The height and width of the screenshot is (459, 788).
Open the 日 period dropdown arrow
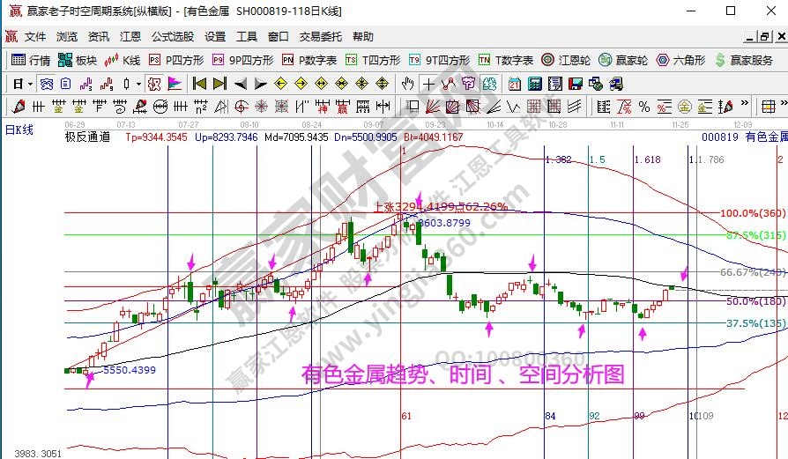[30, 84]
